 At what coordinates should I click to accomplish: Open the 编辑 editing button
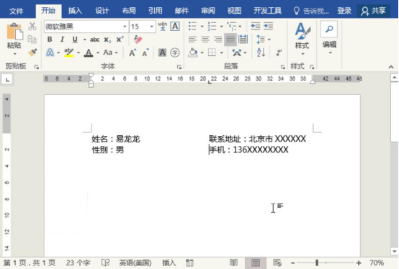[329, 38]
